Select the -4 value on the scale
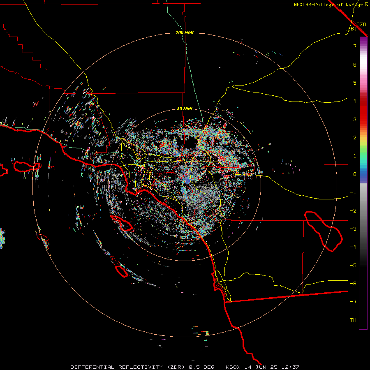370x370 pixels. point(353,247)
